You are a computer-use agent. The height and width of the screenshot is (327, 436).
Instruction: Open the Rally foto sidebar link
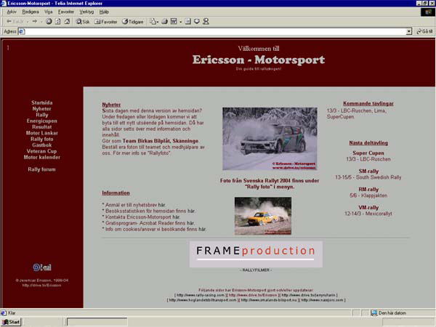[x=41, y=139]
